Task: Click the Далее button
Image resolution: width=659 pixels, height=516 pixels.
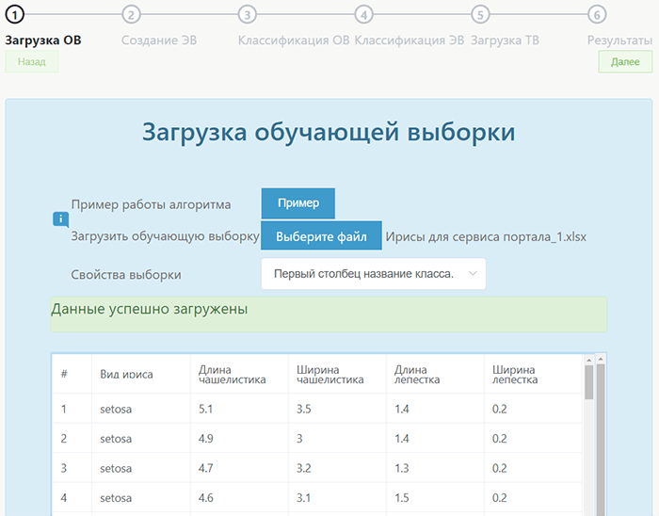Action: 625,62
